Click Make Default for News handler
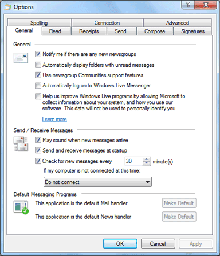 179,217
